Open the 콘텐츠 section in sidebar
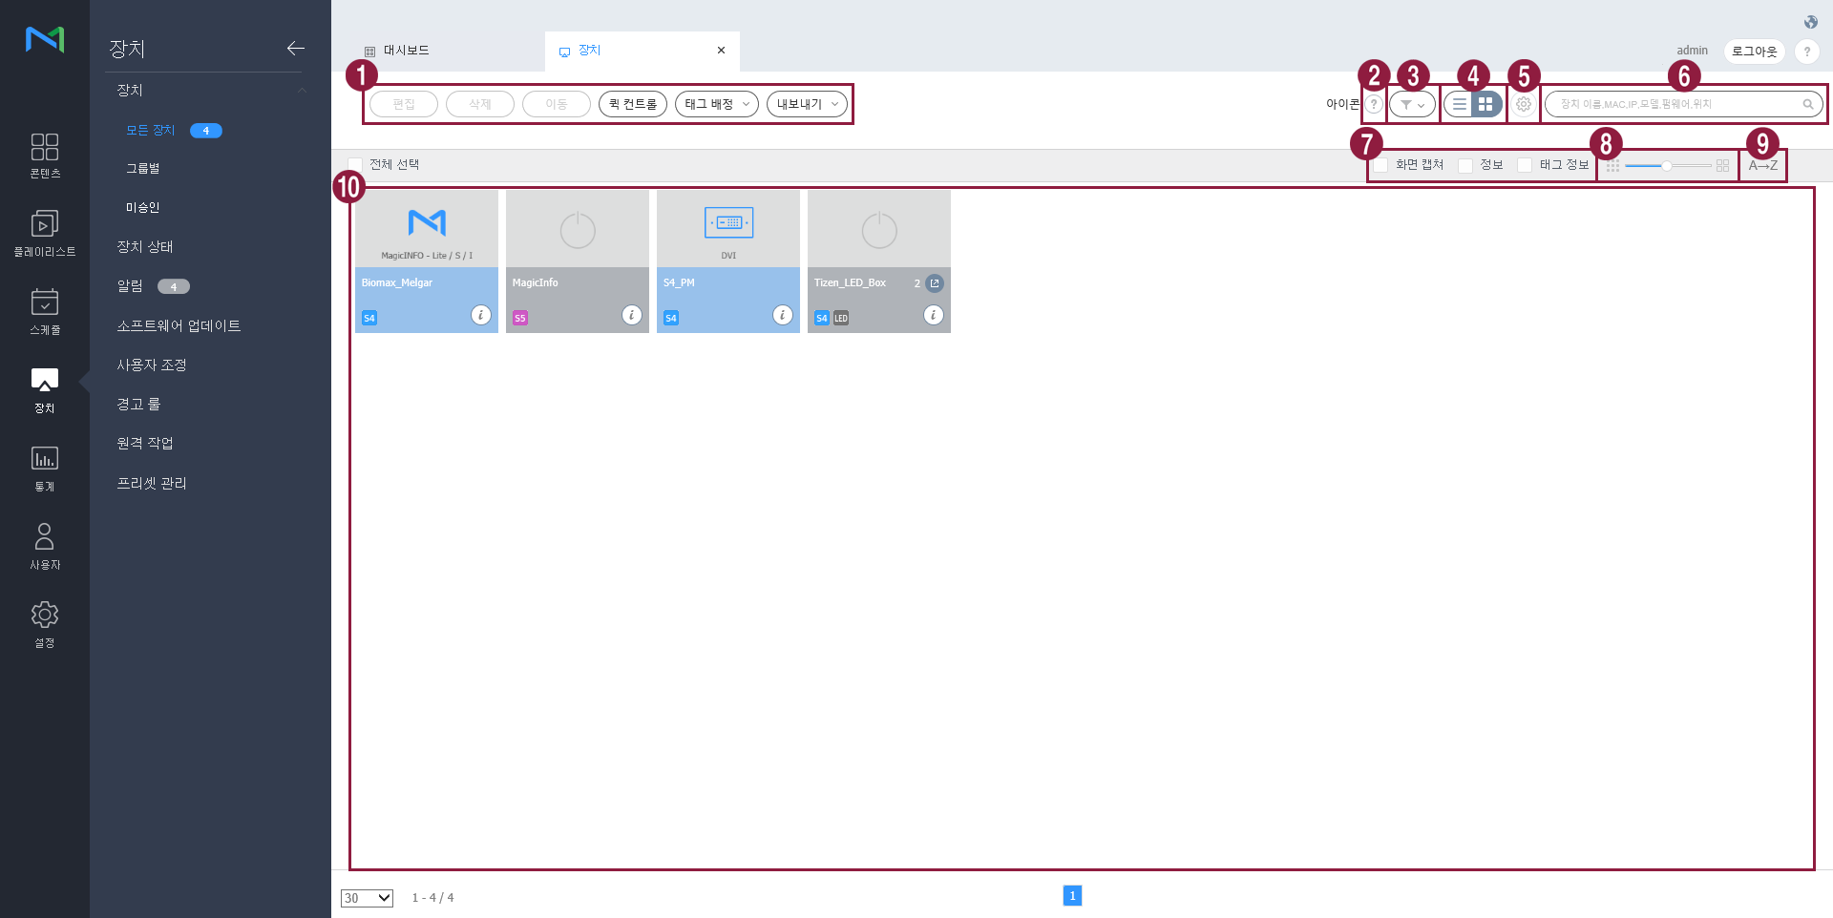This screenshot has height=918, width=1833. (x=44, y=156)
